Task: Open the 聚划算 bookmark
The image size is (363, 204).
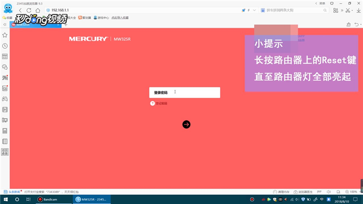Action: [85, 18]
